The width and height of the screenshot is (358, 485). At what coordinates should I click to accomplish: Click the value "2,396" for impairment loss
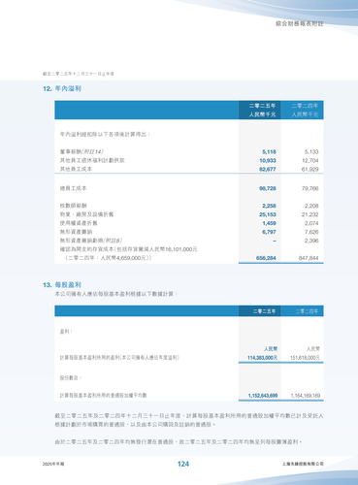coord(311,241)
